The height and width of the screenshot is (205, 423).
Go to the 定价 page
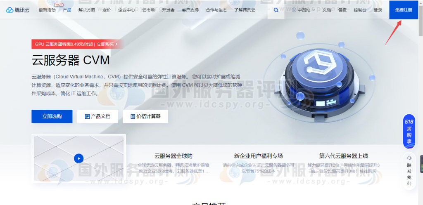[x=107, y=10]
